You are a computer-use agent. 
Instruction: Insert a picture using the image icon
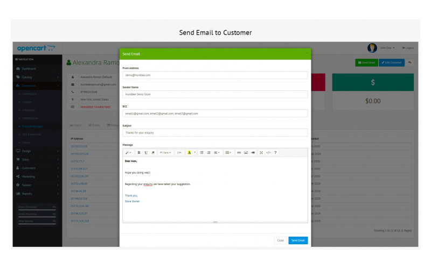(x=246, y=153)
